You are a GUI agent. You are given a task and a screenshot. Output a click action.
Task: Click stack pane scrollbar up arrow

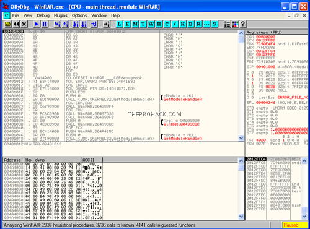pos(304,160)
